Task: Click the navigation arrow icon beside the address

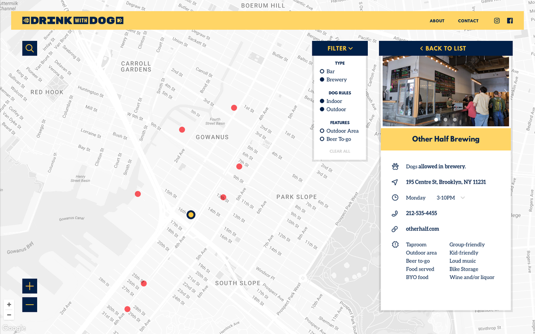Action: tap(395, 182)
